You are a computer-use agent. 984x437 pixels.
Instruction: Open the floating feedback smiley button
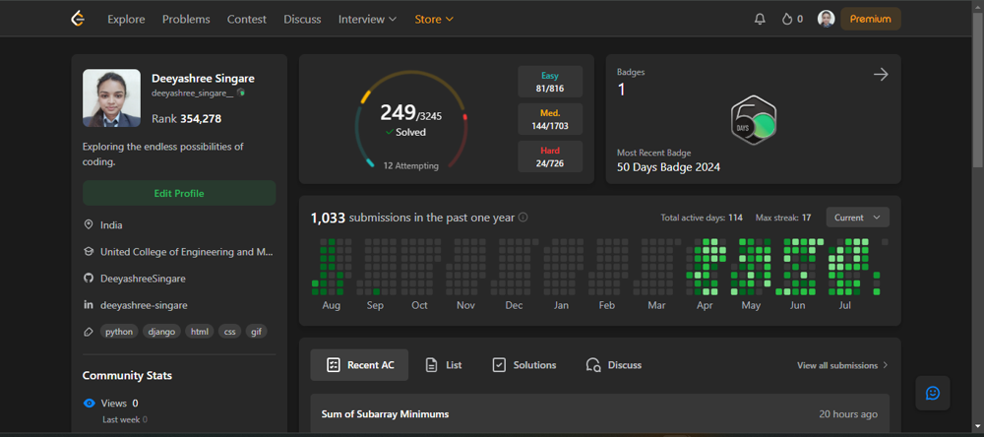pyautogui.click(x=933, y=393)
